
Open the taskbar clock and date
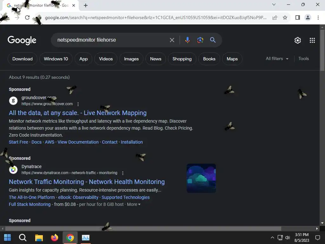coord(302,238)
